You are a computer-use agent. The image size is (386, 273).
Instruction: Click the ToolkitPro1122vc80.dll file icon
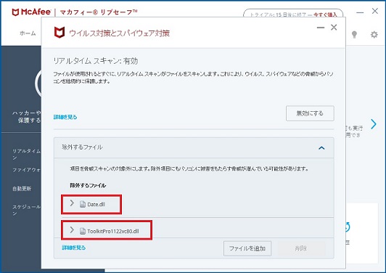pos(83,231)
